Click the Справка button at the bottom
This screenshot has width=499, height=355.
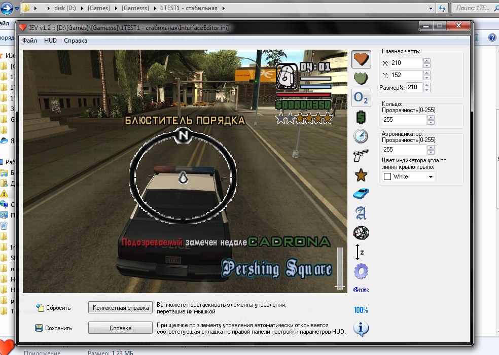[x=120, y=328]
